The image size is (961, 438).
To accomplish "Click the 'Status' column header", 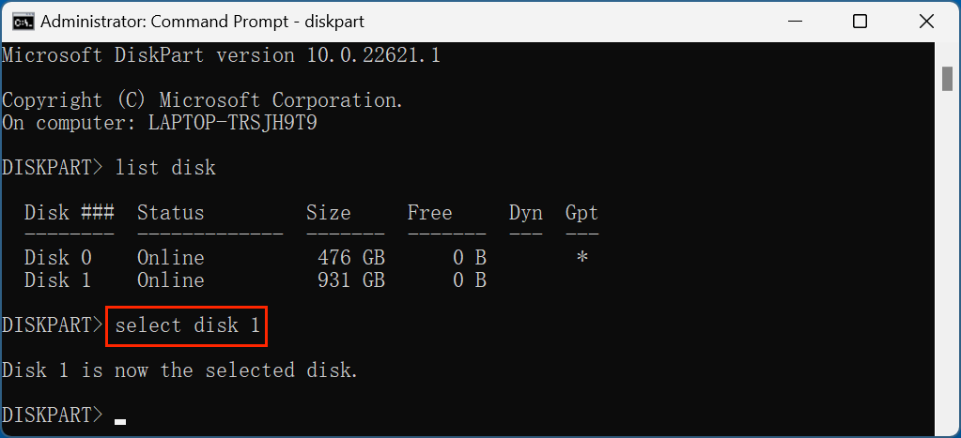I will tap(170, 213).
